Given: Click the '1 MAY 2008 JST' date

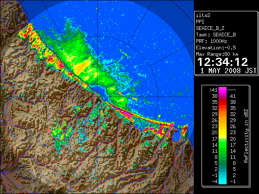Looking at the screenshot, I should click(228, 71).
